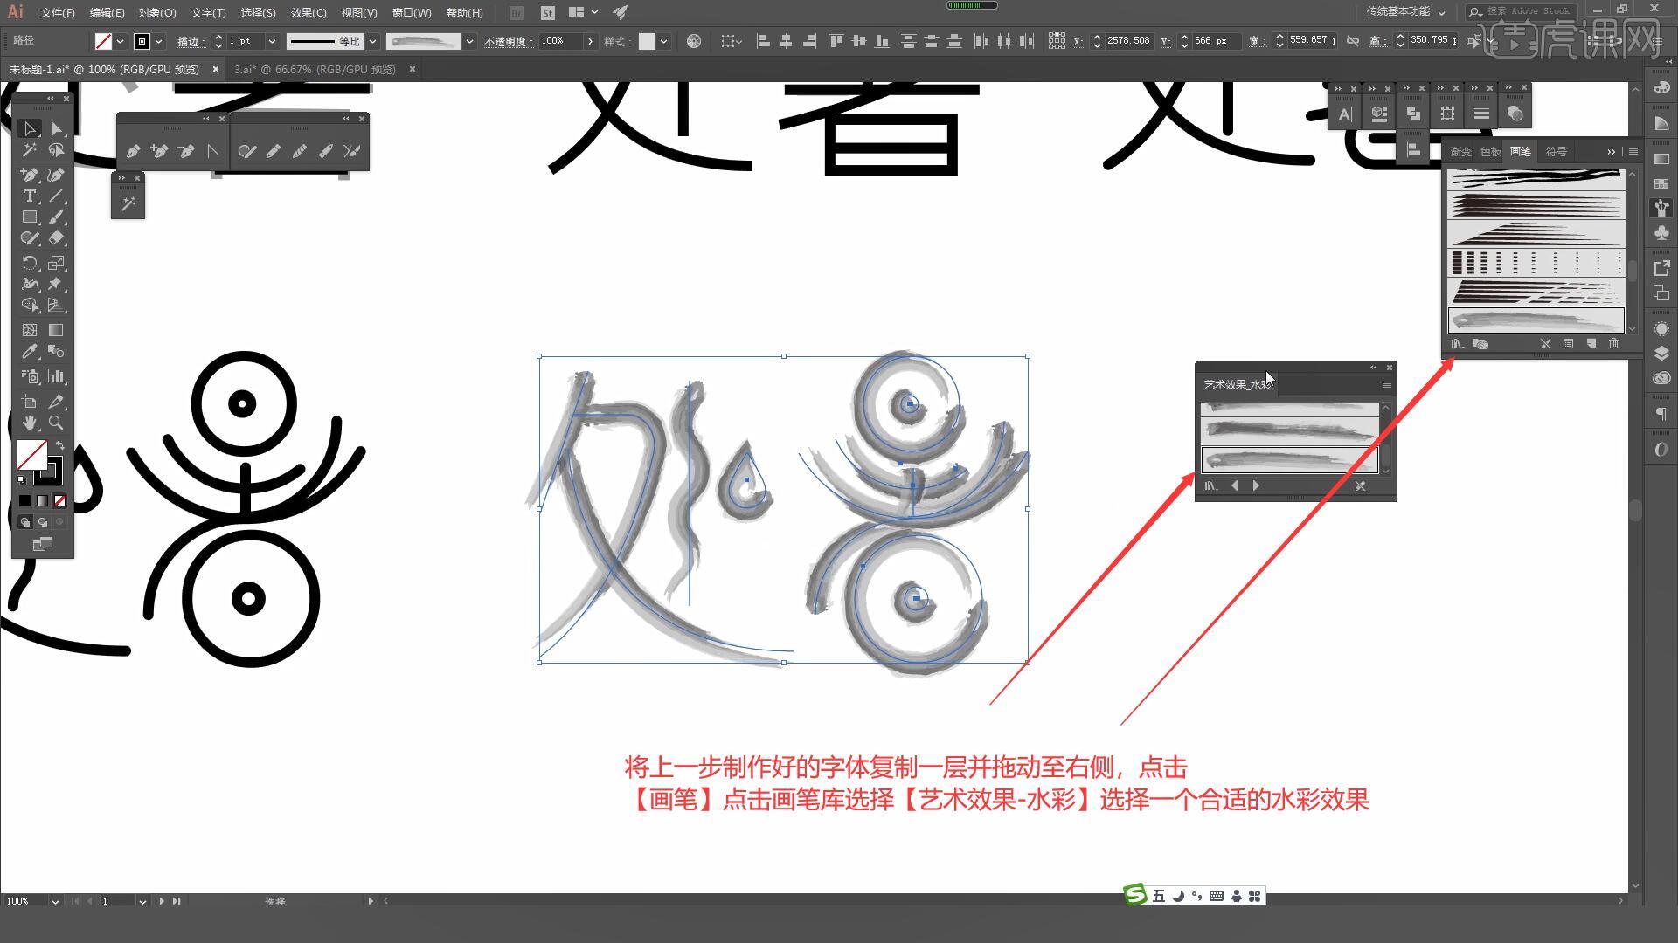Select the Paintbrush tool

click(56, 217)
